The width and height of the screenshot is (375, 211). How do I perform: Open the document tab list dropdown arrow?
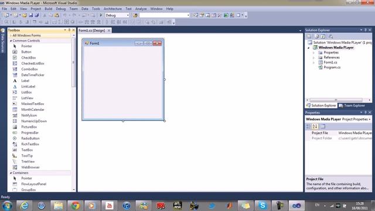[300, 30]
